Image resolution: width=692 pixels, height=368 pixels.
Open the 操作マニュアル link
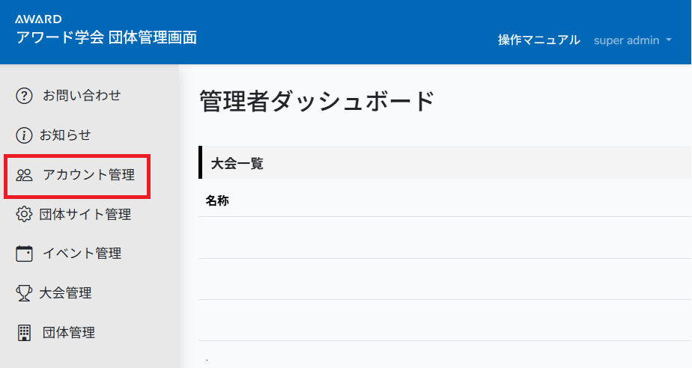click(x=538, y=40)
